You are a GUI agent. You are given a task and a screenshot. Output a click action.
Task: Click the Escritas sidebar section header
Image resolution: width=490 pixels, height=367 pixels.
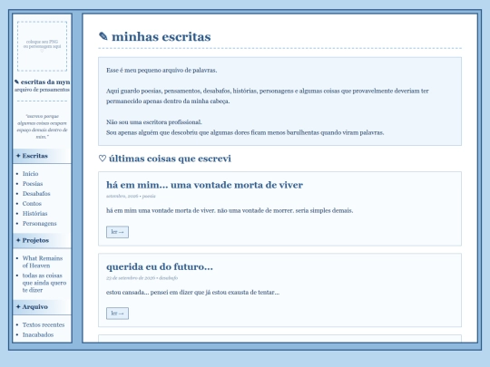tap(42, 156)
